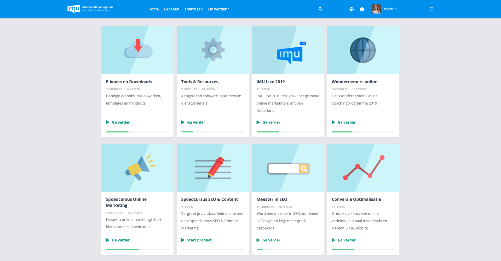
Task: Click progress bar on Spoedcursus Online Marketing card
Action: tap(137, 250)
